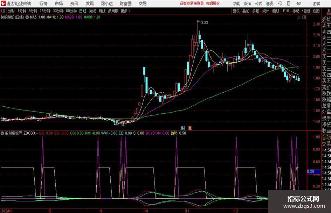Click the 1.37 low price label

(121, 125)
